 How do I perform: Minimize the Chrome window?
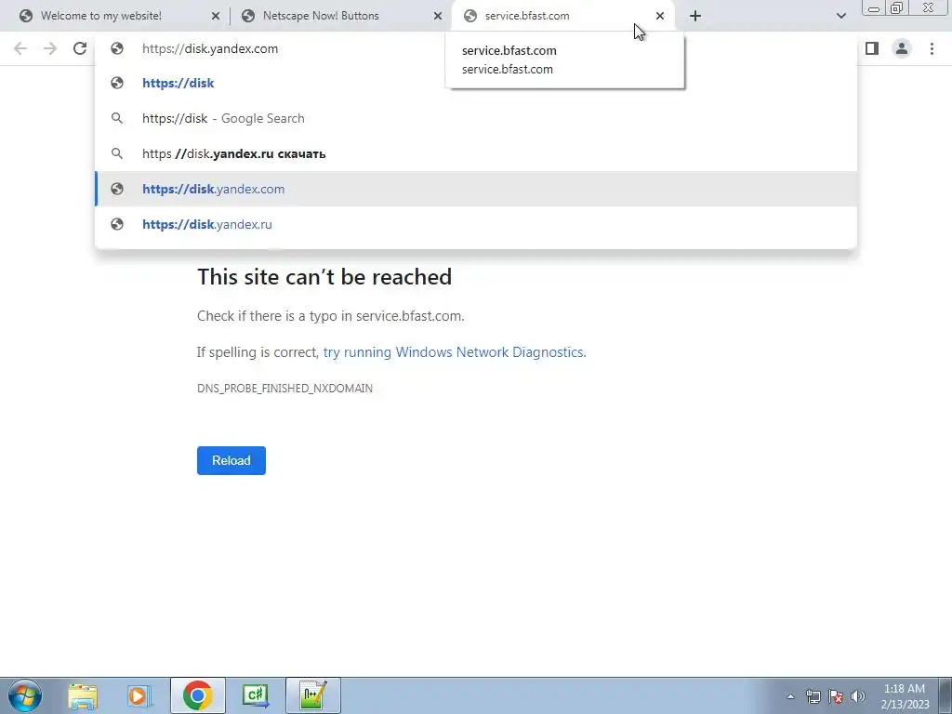874,8
